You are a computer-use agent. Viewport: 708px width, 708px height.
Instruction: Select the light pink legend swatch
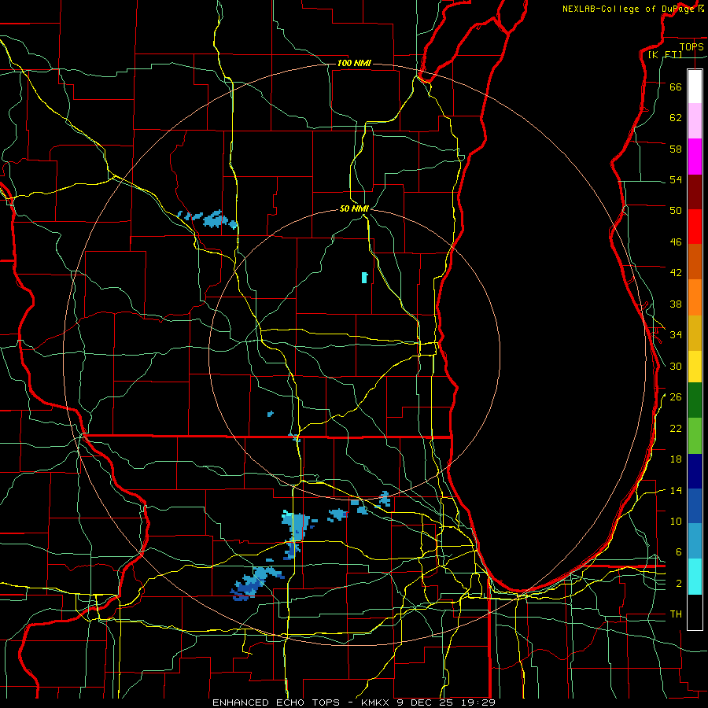[695, 120]
